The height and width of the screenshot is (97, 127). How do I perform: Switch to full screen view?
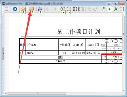[x=81, y=9]
